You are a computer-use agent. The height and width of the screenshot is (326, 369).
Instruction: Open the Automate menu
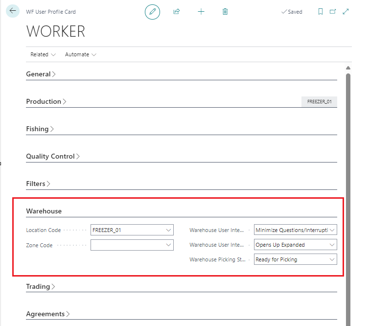[x=80, y=54]
